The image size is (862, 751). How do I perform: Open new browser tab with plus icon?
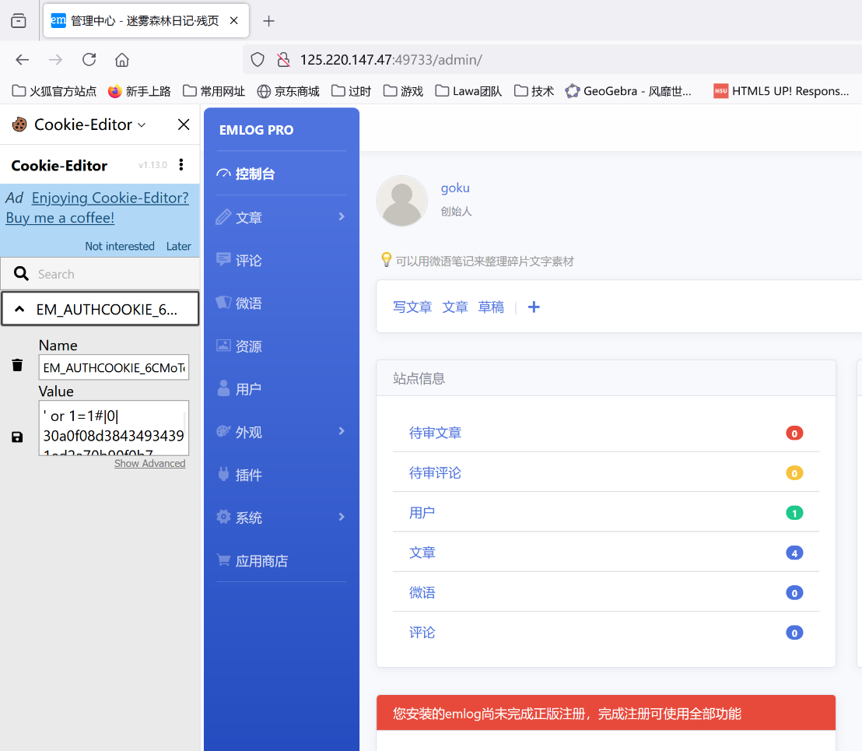point(269,21)
